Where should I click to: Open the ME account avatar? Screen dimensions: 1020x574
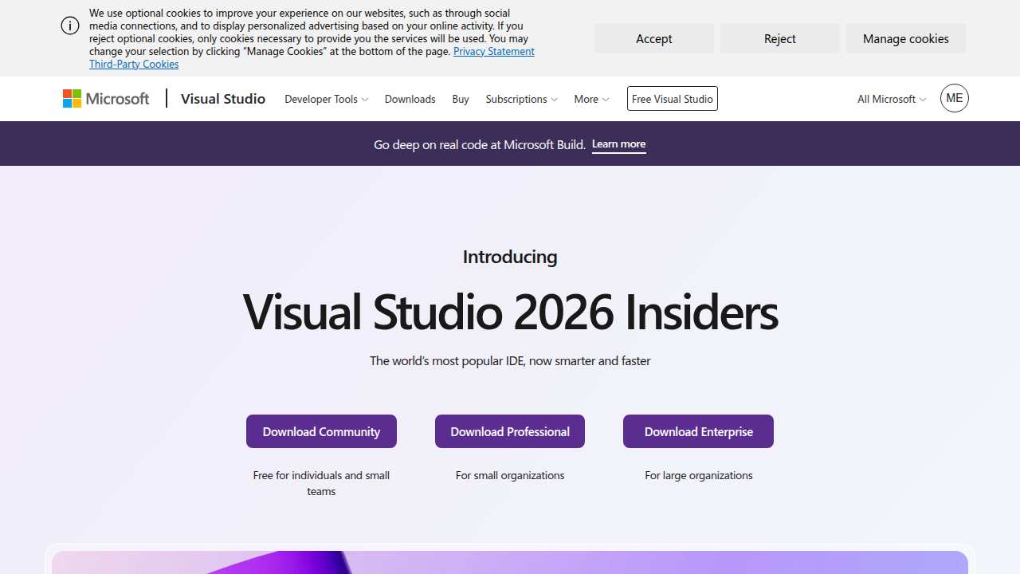pyautogui.click(x=954, y=98)
